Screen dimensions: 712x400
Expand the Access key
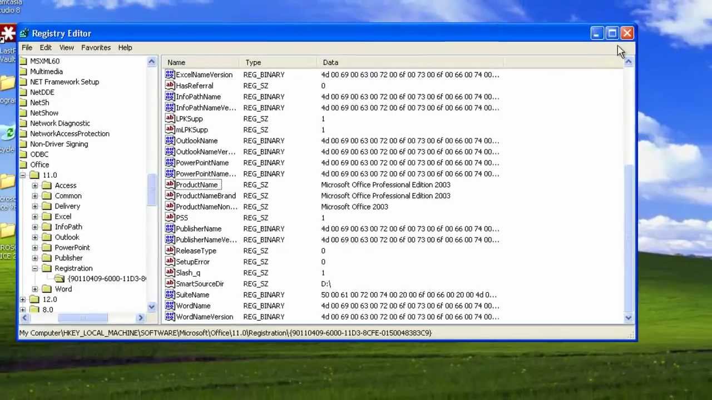35,186
